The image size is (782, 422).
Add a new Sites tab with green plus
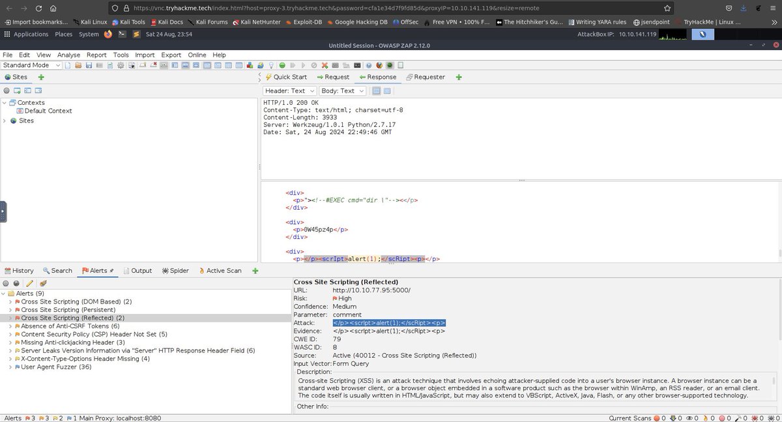tap(41, 77)
